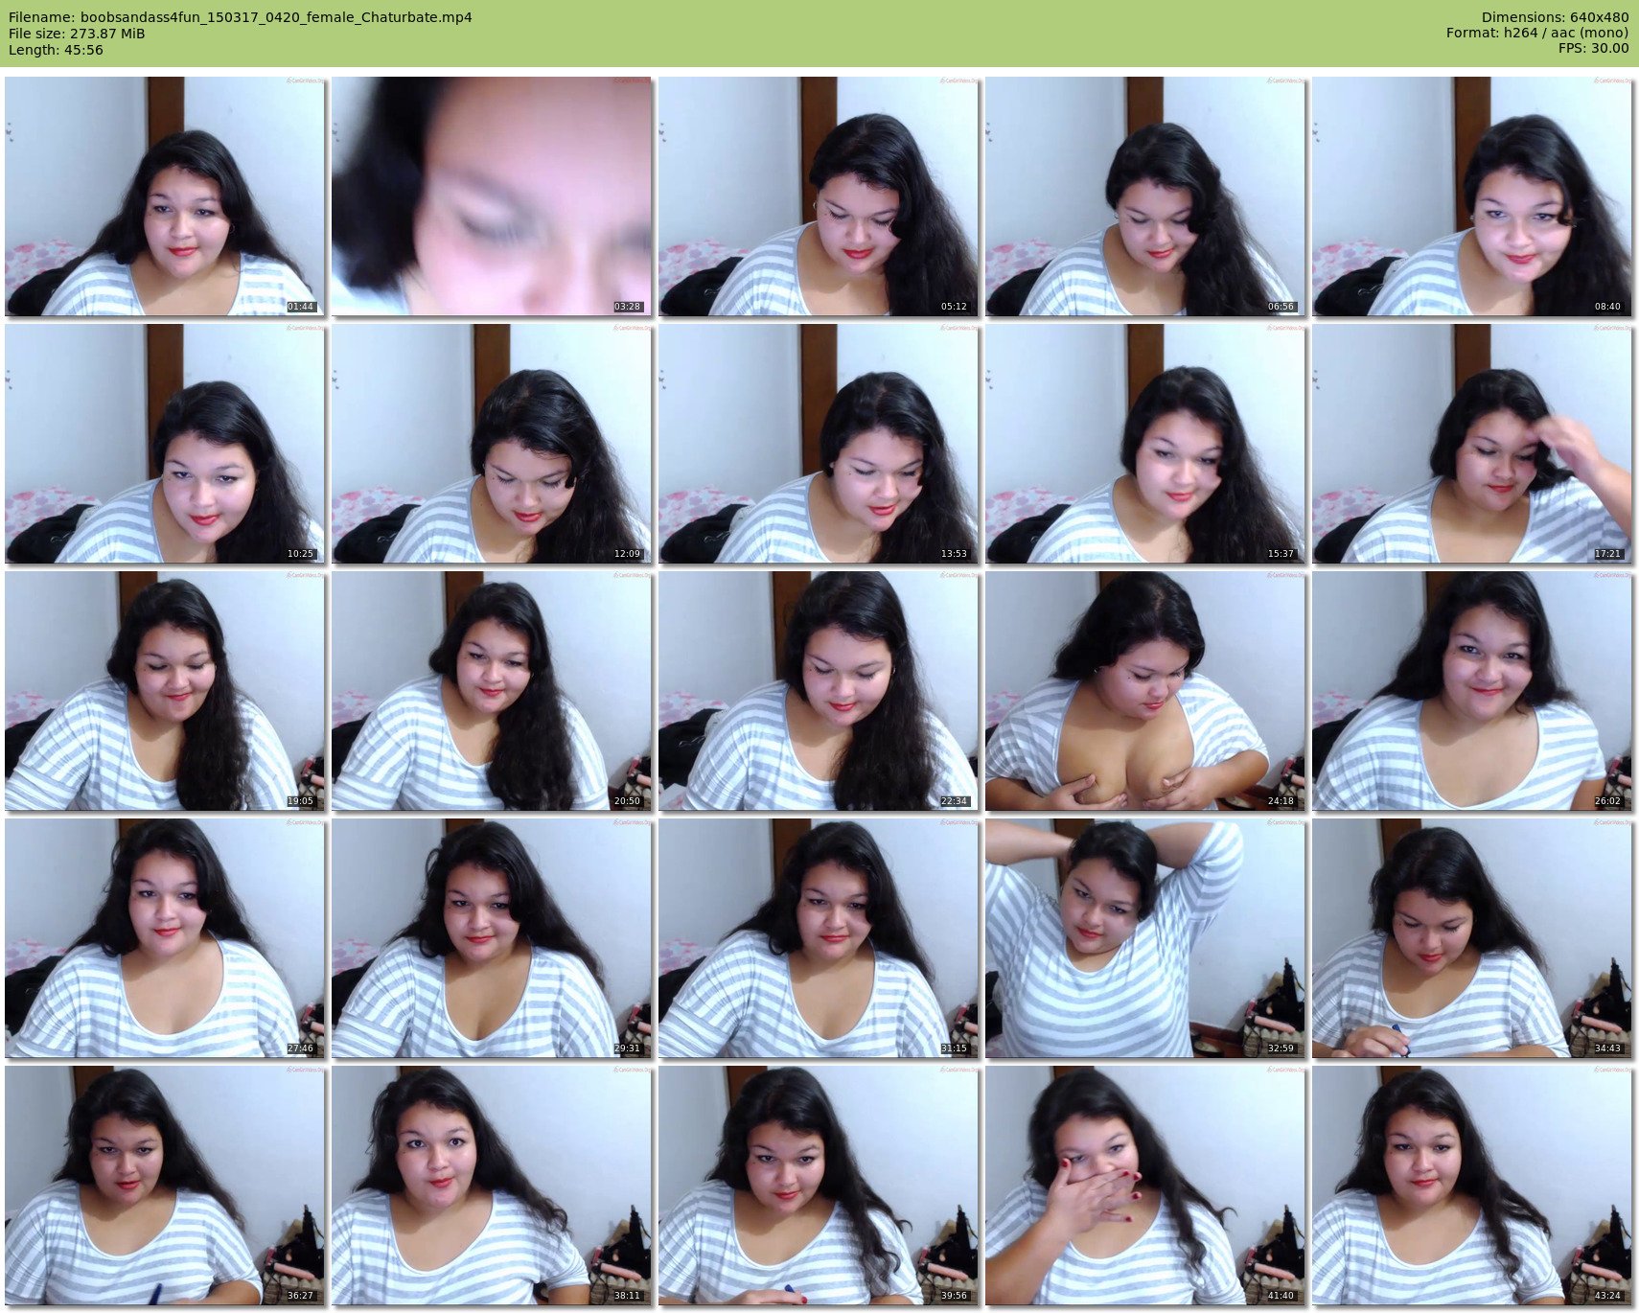Select the thumbnail marked 38:11
1639x1313 pixels.
point(492,1186)
